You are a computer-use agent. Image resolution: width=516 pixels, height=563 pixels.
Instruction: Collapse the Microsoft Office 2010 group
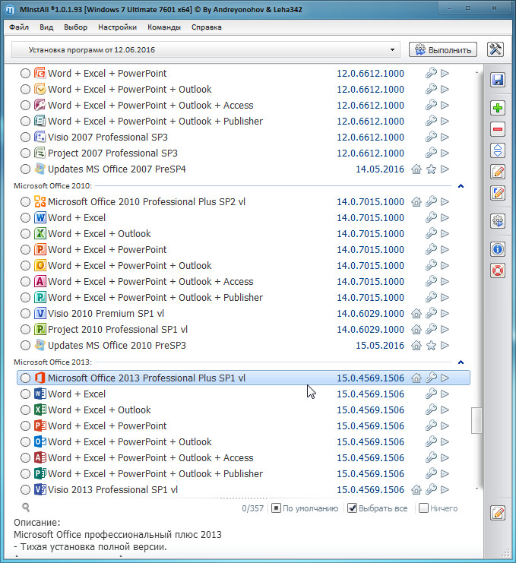461,185
